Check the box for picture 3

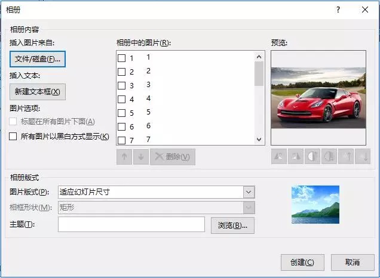(x=121, y=85)
